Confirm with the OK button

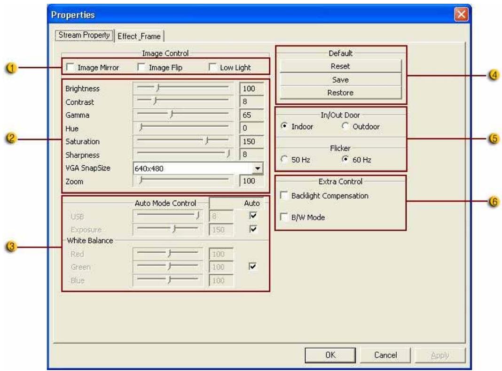pos(330,355)
